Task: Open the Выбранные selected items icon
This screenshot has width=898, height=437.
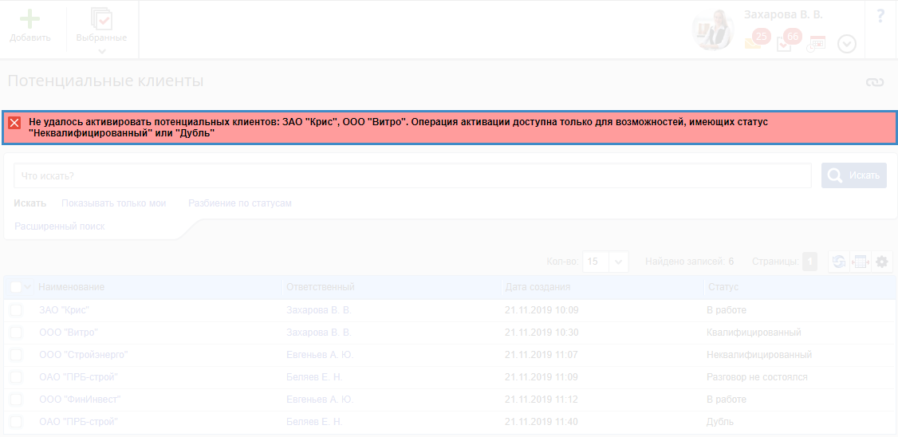Action: [101, 19]
